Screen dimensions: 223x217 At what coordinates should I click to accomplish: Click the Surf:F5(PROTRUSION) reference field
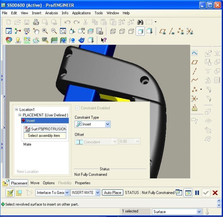pos(45,129)
